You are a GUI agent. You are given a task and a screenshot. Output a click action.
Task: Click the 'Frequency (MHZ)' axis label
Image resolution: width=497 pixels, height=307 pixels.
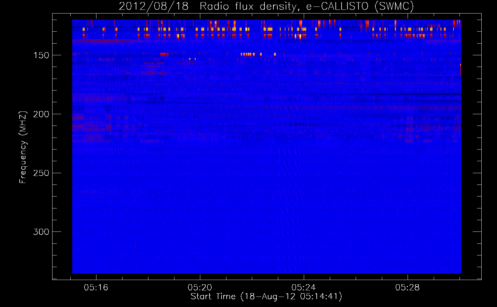[x=23, y=147]
